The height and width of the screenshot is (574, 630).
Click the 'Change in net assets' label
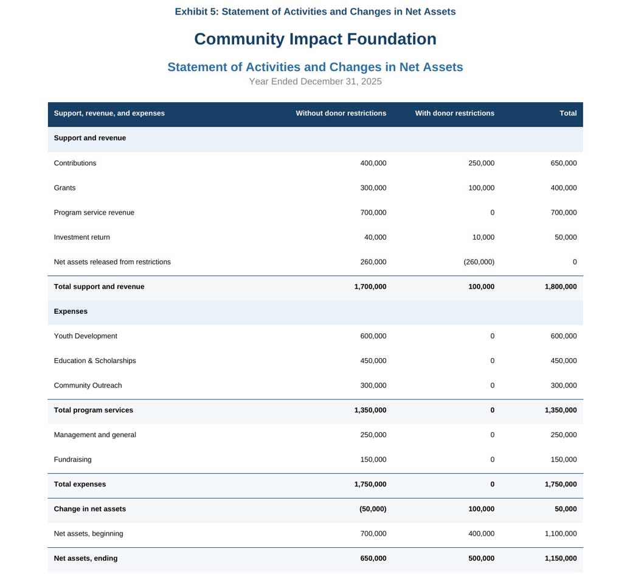point(90,509)
